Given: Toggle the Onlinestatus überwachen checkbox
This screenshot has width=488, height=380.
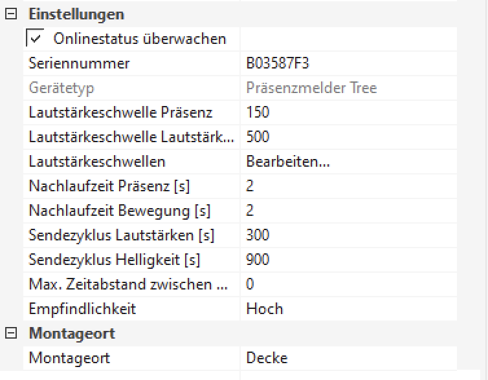Looking at the screenshot, I should (34, 39).
